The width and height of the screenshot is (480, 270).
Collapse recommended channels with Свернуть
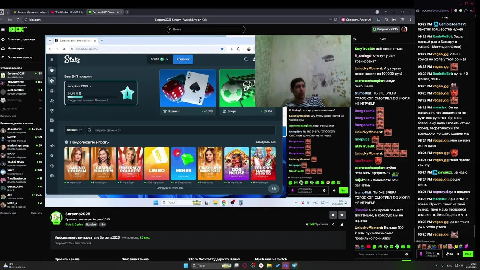[x=36, y=213]
